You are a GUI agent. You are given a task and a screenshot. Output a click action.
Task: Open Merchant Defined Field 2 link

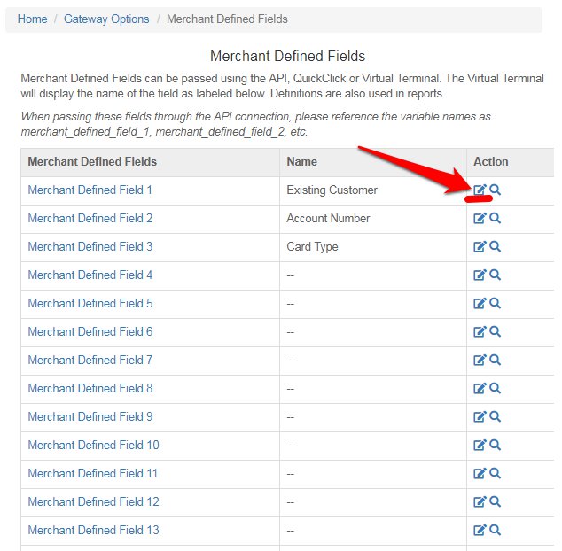(90, 218)
